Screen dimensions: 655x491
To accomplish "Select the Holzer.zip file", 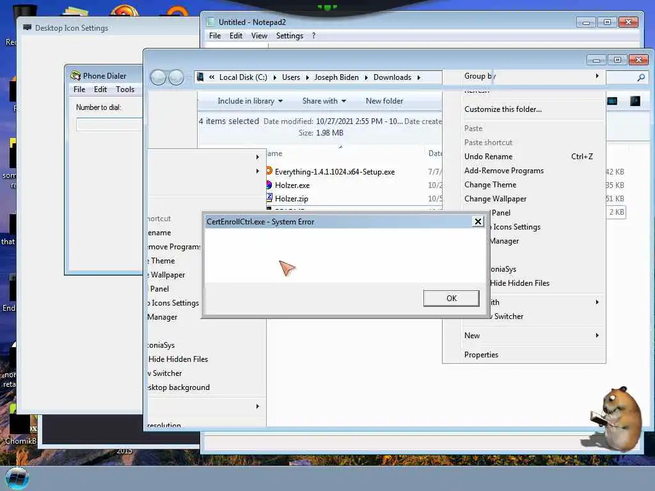I will point(291,199).
